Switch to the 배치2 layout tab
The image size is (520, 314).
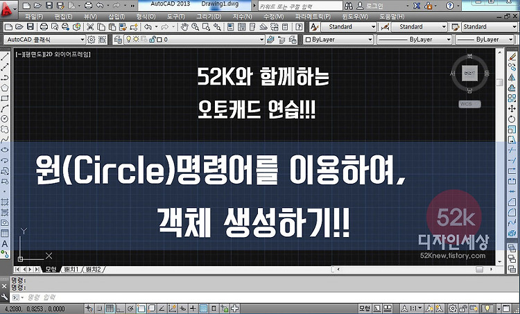93,269
